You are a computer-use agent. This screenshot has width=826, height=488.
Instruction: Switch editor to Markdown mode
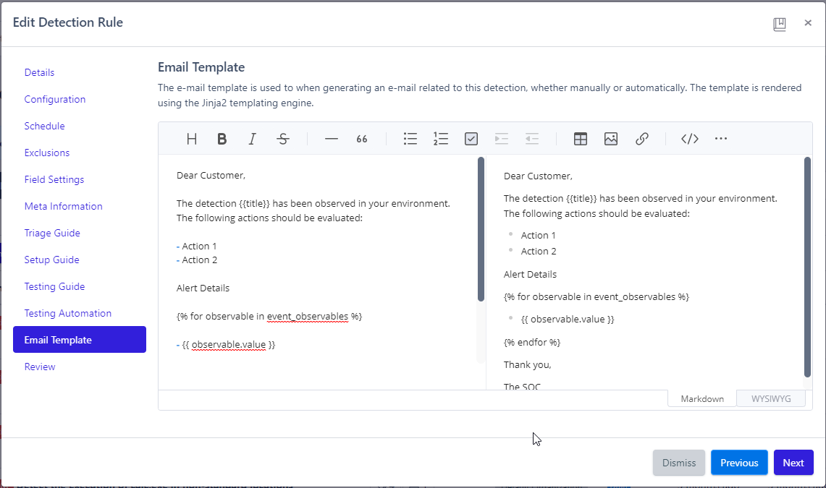tap(701, 398)
